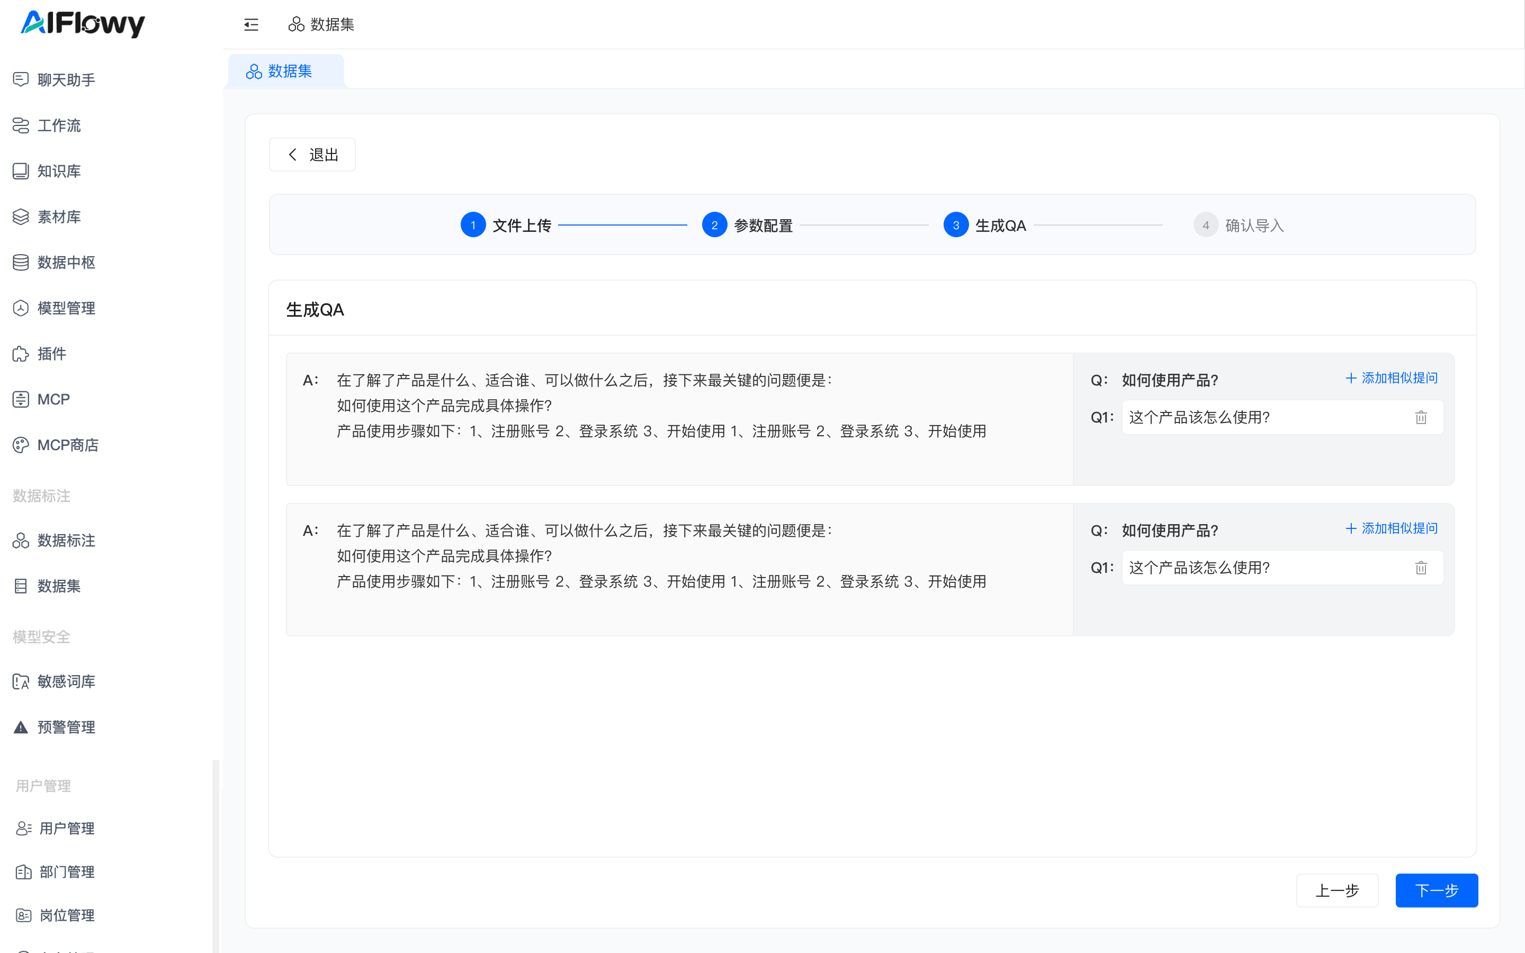1525x953 pixels.
Task: Open the 模型管理 model management icon
Action: [21, 308]
